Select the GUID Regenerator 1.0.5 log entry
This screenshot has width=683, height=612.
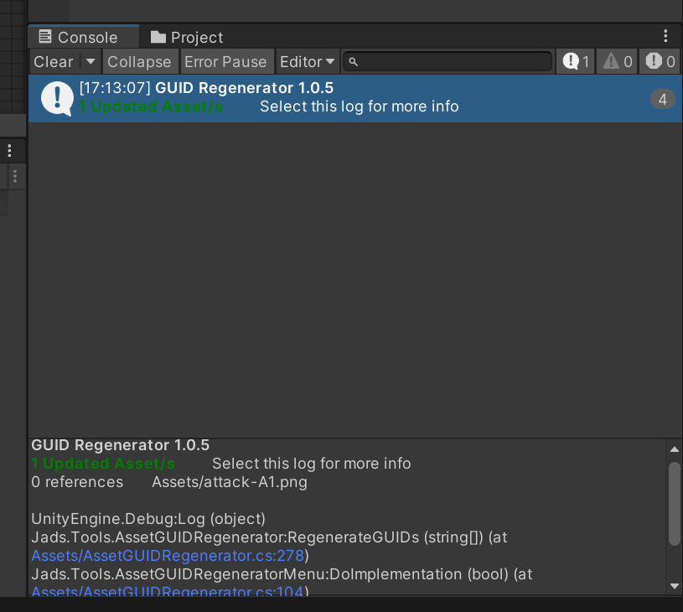[x=355, y=99]
